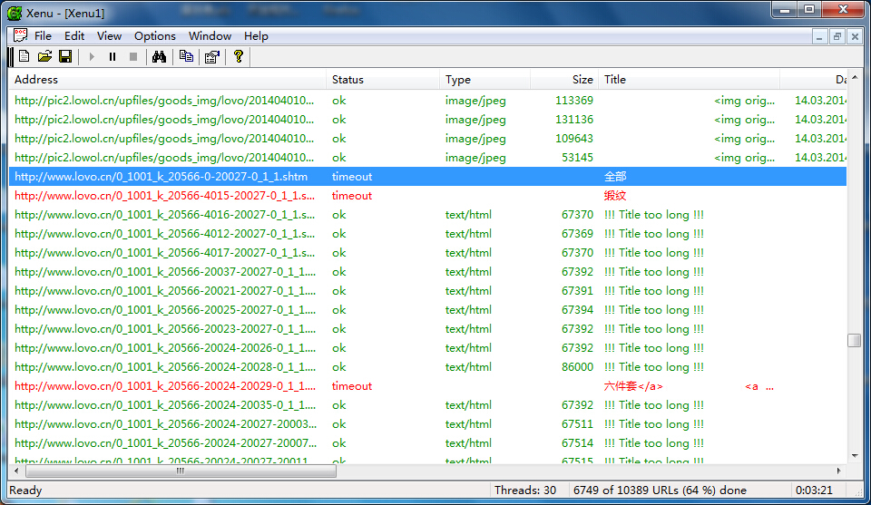
Task: Open the Help menu
Action: point(256,36)
